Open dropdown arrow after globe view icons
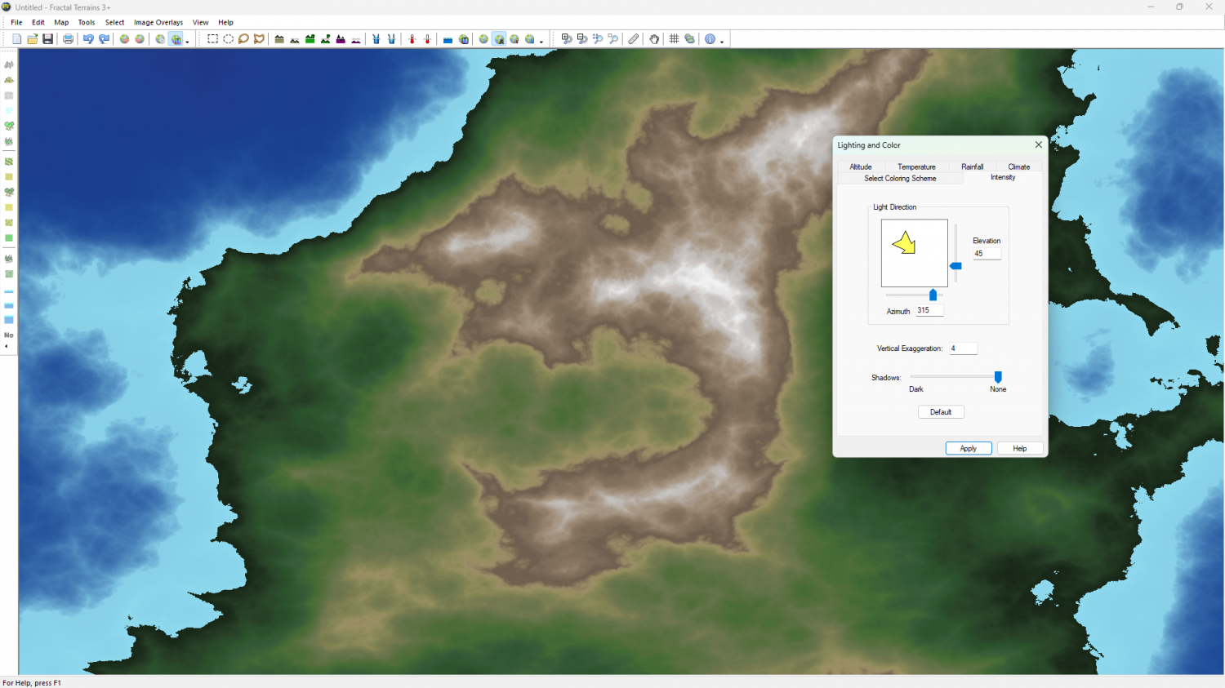Screen dimensions: 1225x688 tap(541, 41)
